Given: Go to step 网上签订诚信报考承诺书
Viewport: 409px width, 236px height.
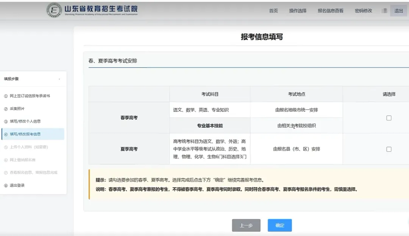Looking at the screenshot, I should coord(30,96).
